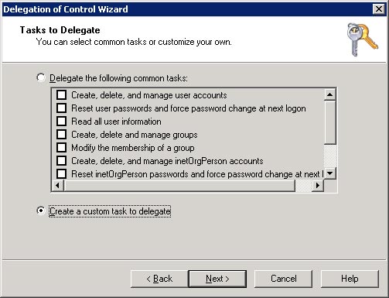This screenshot has height=298, width=389.
Task: Click the vertical scrollbar thumb in task list
Action: [x=329, y=122]
